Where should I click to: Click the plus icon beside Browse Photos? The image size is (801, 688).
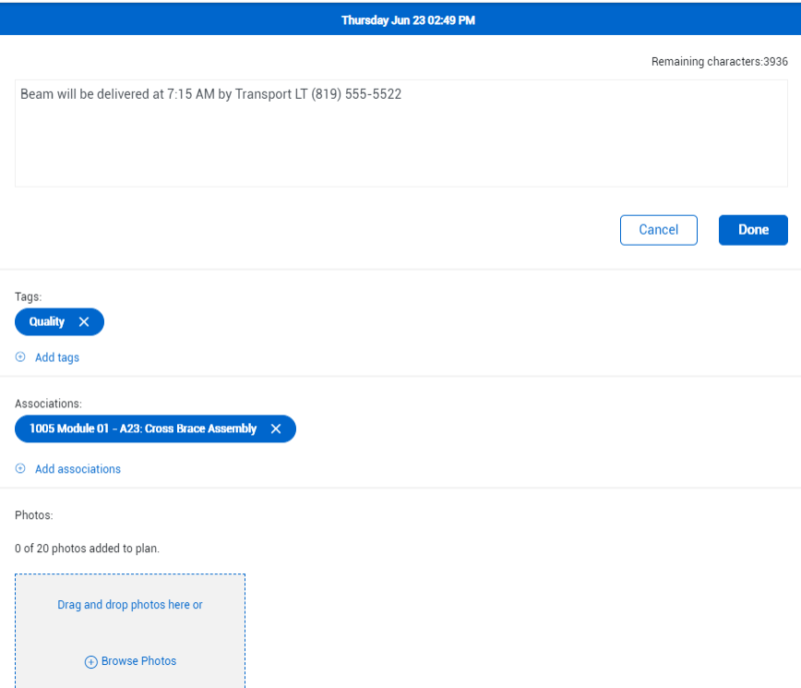click(90, 662)
